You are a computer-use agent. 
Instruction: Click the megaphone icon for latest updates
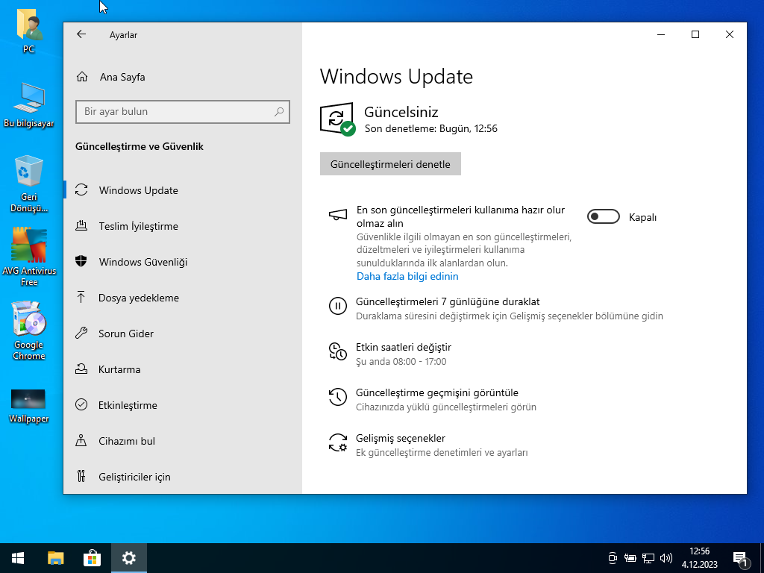(338, 214)
